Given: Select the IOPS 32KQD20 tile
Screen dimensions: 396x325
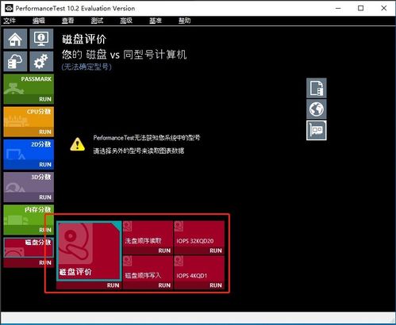Looking at the screenshot, I should 199,234.
